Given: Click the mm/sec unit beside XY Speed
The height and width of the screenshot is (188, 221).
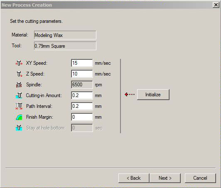Looking at the screenshot, I should pos(103,63).
